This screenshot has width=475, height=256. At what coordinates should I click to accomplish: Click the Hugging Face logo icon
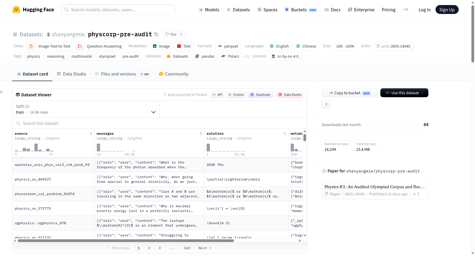tap(16, 10)
